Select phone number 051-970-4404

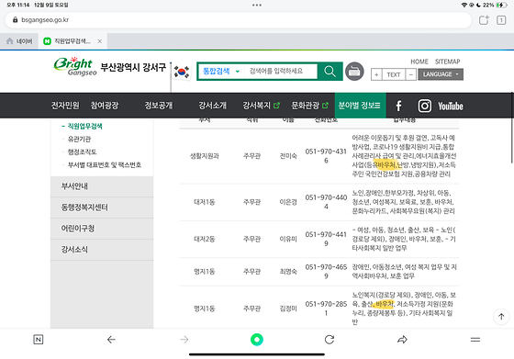point(326,202)
